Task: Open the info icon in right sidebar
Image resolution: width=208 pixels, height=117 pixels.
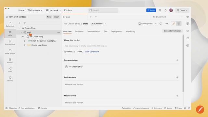Action: point(188,45)
